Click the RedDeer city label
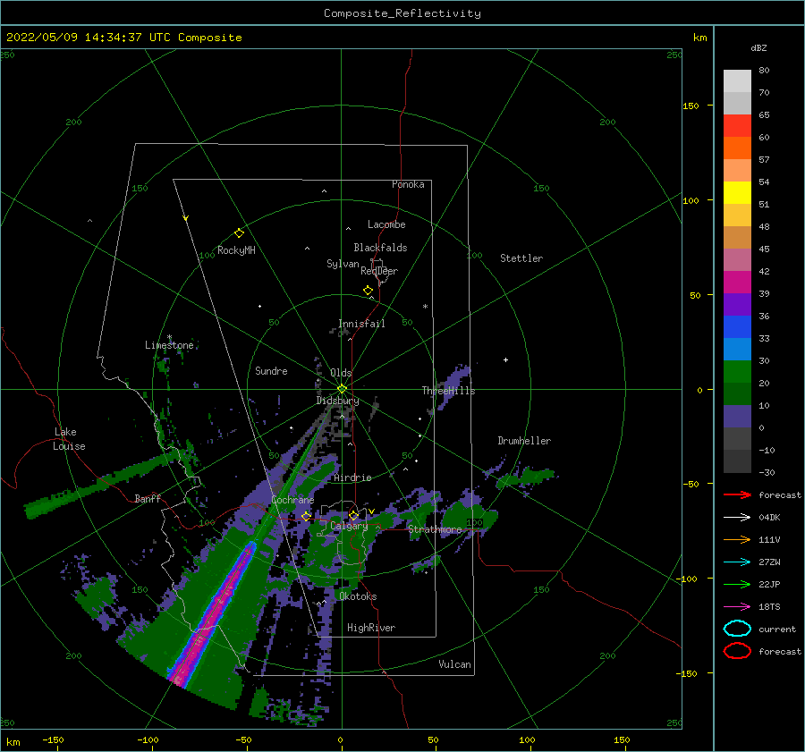805x752 pixels. tap(379, 271)
